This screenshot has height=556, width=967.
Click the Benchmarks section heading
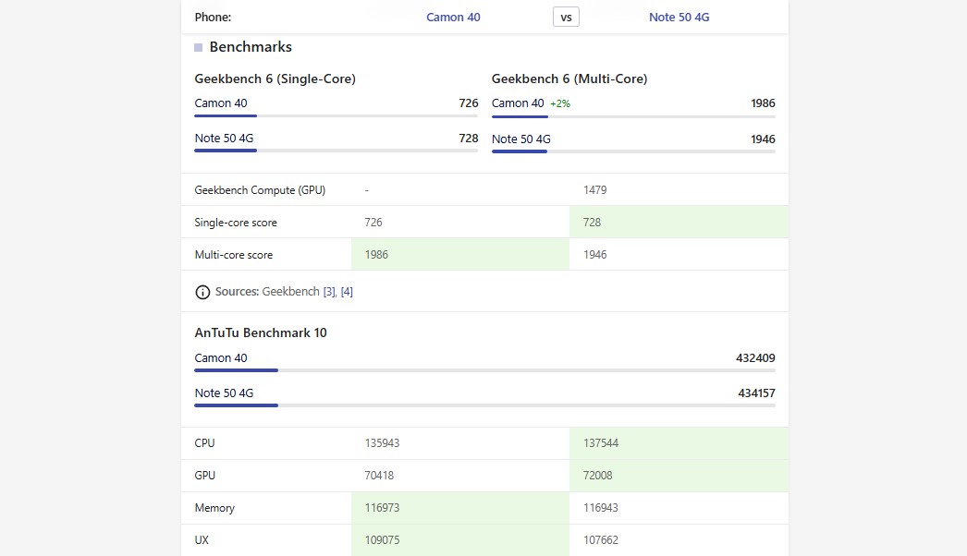coord(251,47)
